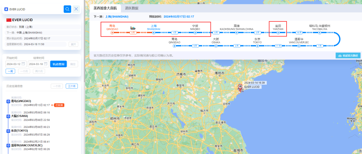
Task: Select the orange 青岛 QINGDAO route node
Action: [x=112, y=33]
